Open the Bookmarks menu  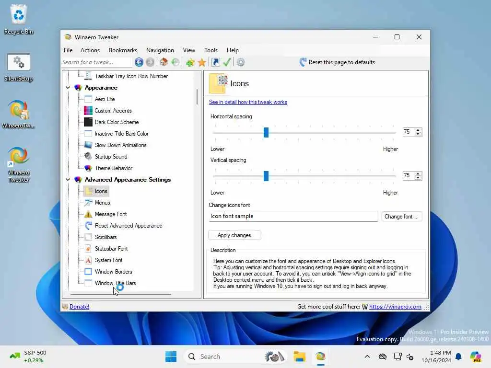123,50
